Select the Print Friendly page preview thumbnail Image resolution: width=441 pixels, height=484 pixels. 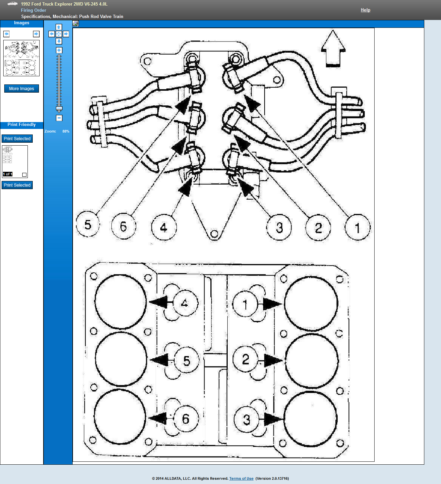tap(15, 162)
